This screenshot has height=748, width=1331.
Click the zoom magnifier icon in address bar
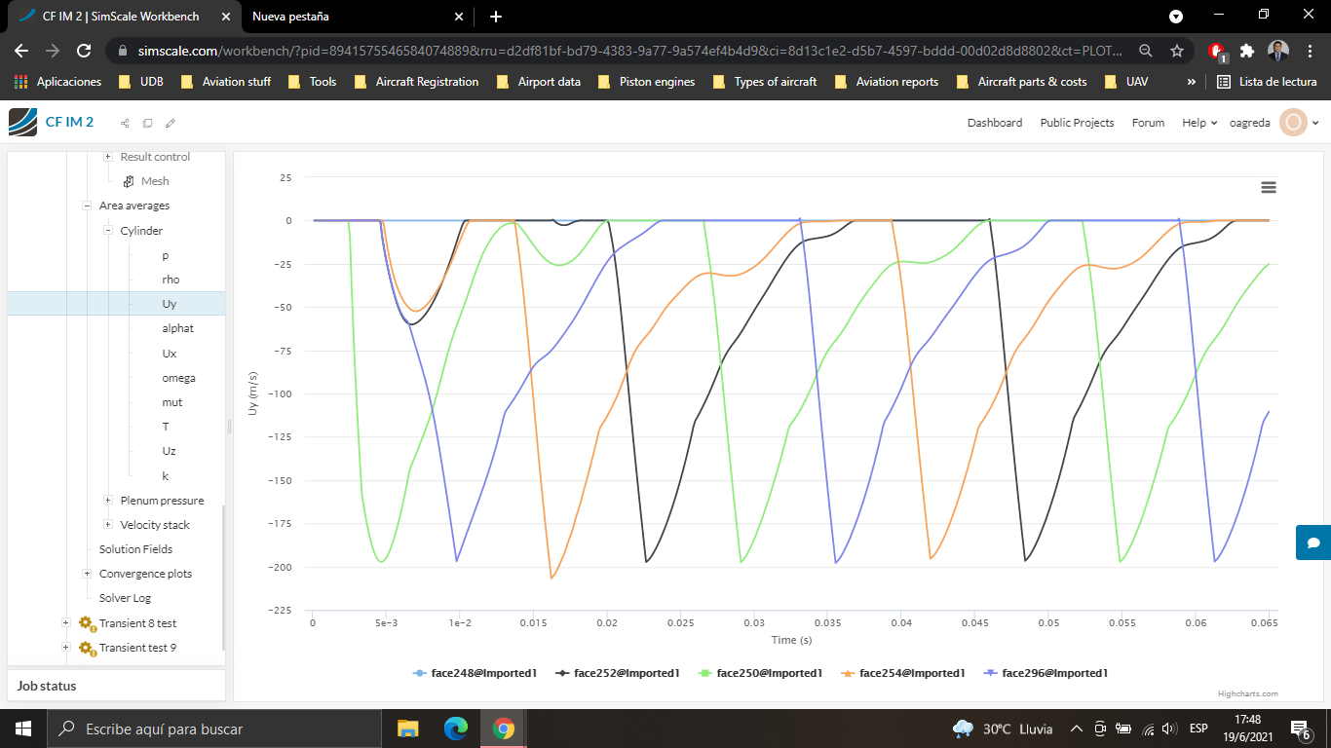click(x=1146, y=51)
